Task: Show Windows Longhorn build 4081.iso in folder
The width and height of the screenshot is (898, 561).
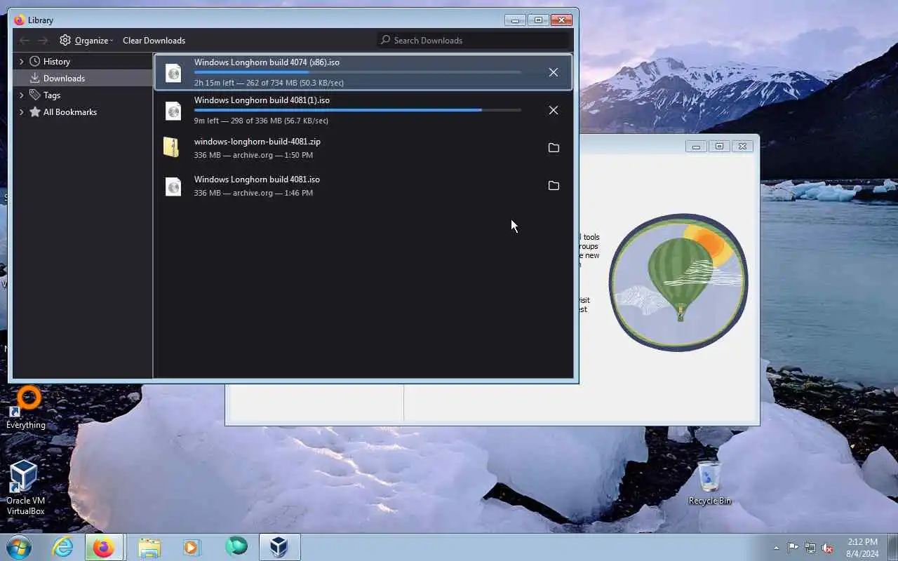Action: 554,186
